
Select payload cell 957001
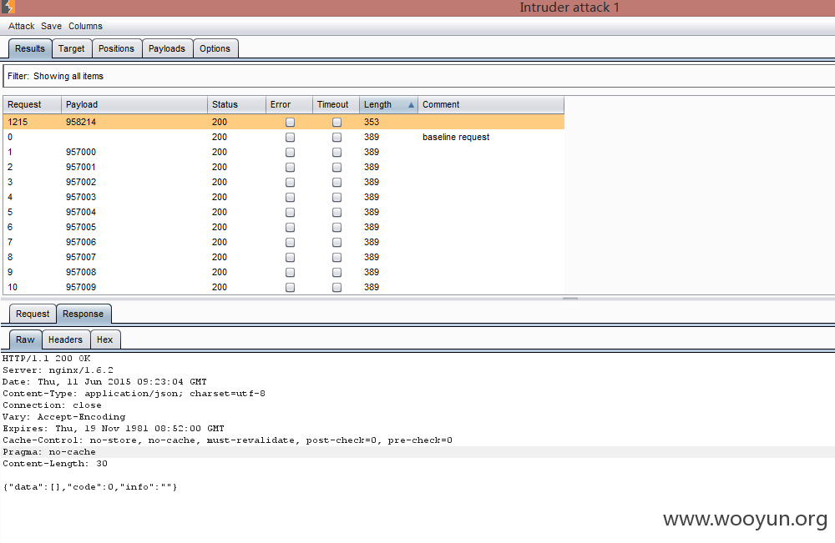coord(81,167)
